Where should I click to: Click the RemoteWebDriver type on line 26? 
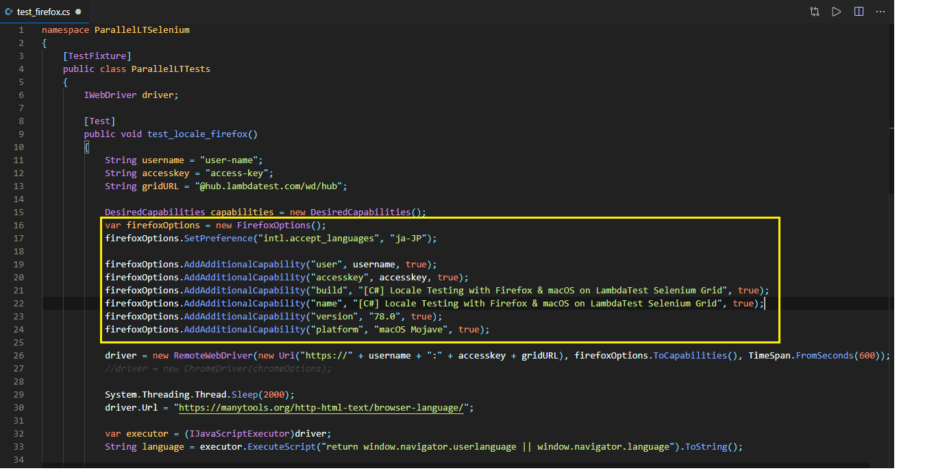click(x=213, y=356)
